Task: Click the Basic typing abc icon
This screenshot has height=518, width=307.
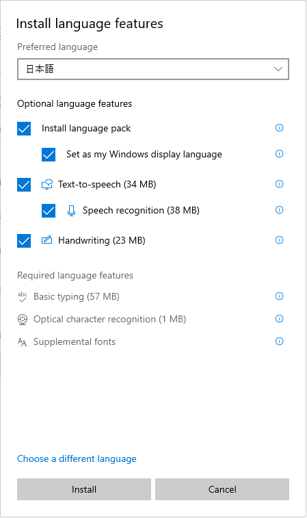Action: pos(23,297)
